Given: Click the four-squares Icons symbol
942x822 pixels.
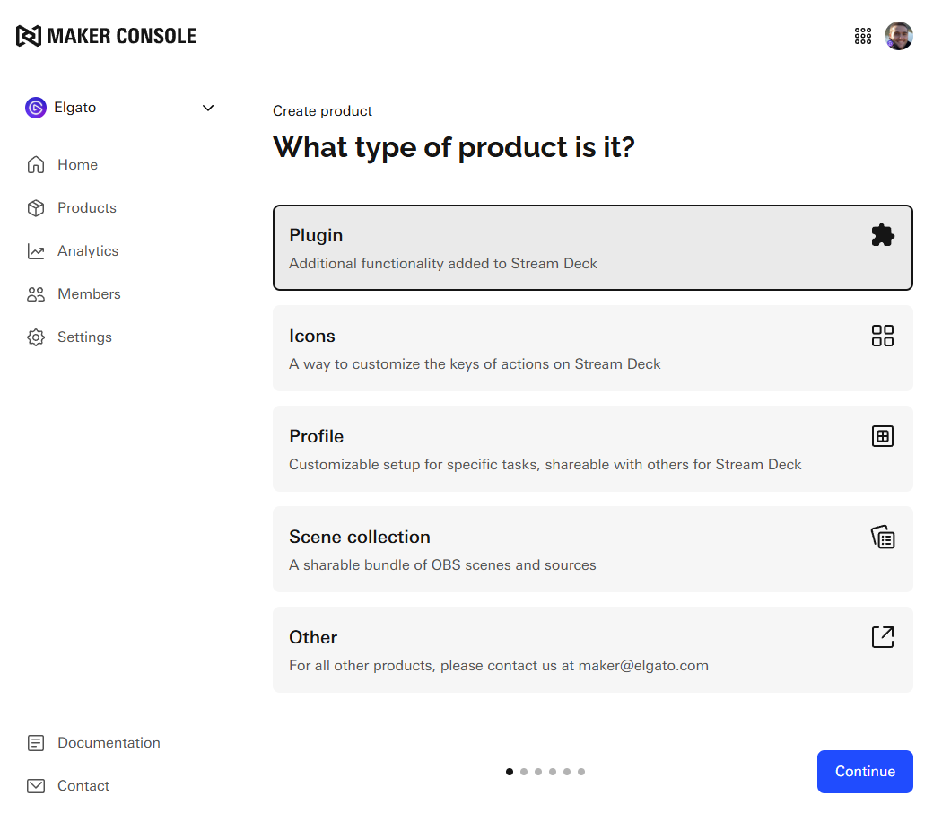Looking at the screenshot, I should (883, 336).
